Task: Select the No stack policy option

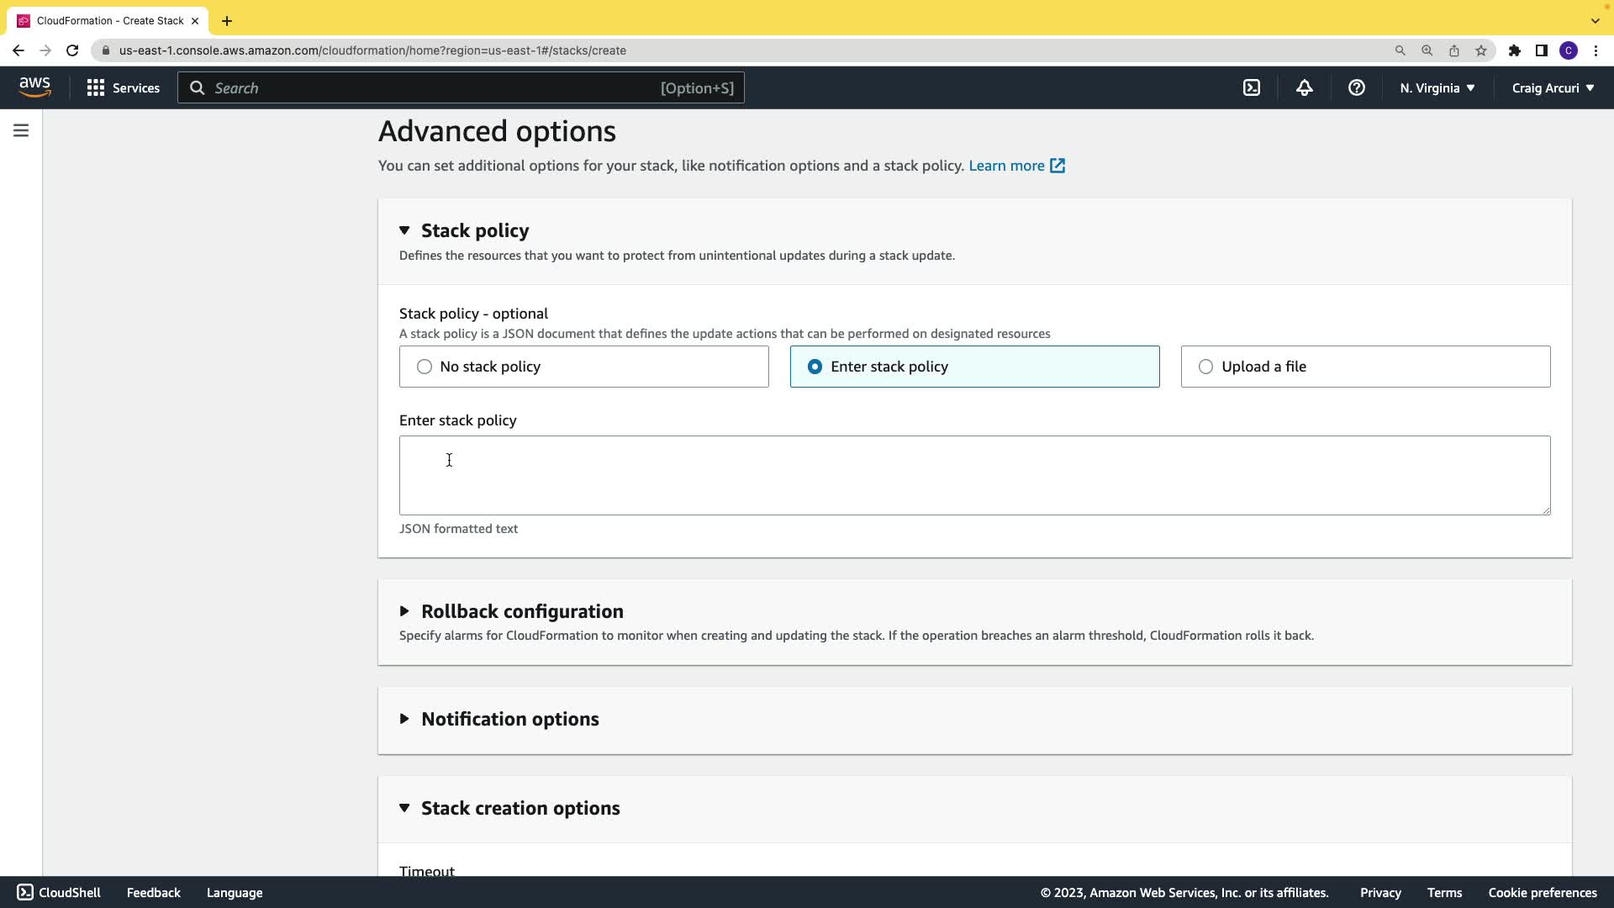Action: point(425,367)
